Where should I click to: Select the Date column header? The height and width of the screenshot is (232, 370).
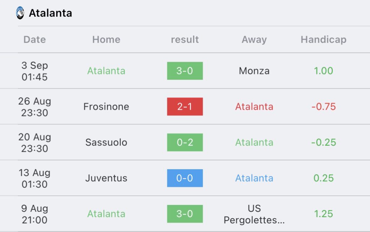pyautogui.click(x=35, y=40)
